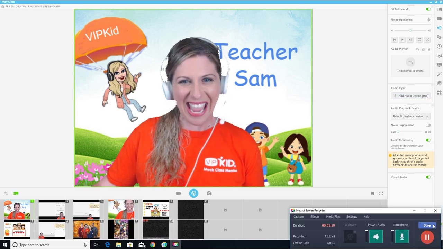Click the empty playlist add placeholder

pos(411,63)
